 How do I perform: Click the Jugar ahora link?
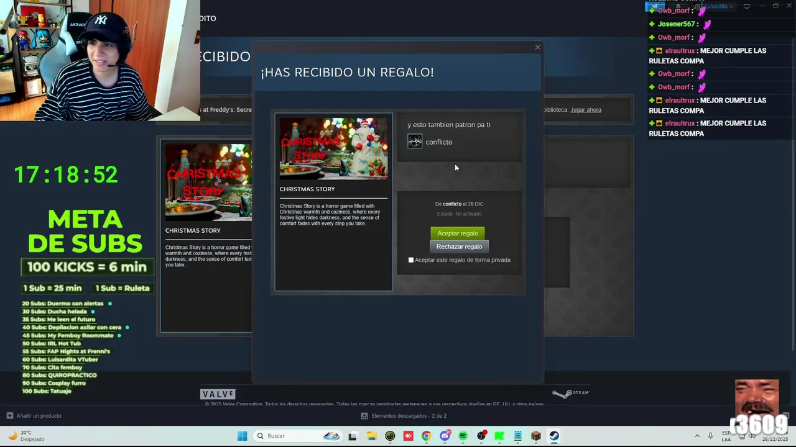(x=586, y=110)
